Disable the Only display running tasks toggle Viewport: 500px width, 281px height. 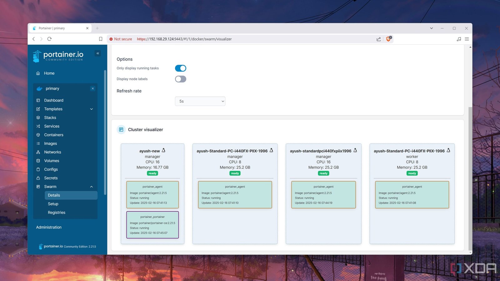click(x=180, y=68)
